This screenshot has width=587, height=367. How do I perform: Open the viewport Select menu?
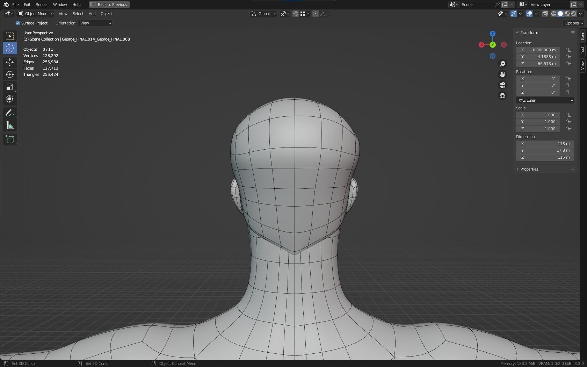point(78,14)
